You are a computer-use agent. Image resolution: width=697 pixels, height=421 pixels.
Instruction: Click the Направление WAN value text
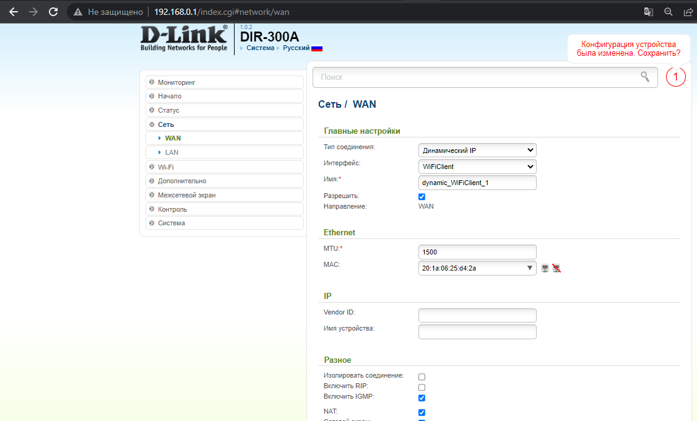426,206
